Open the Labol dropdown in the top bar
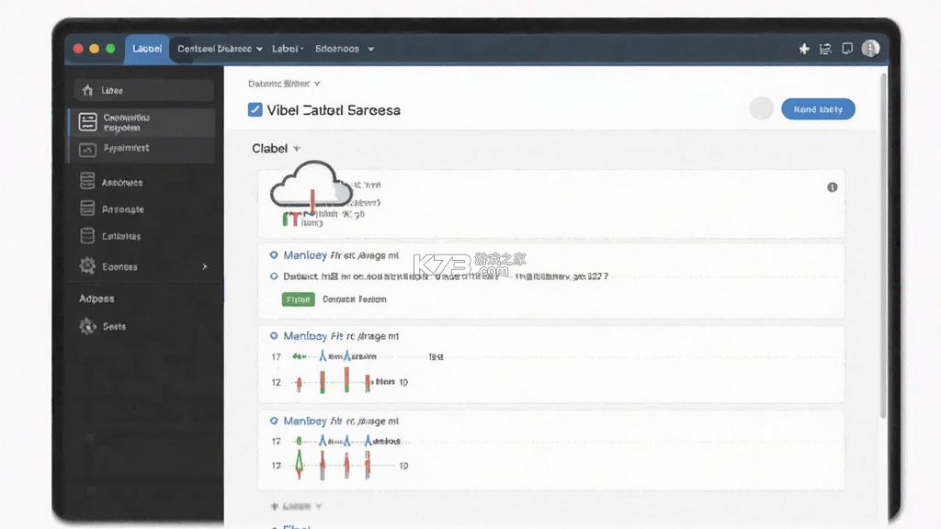The height and width of the screenshot is (529, 941). 288,50
